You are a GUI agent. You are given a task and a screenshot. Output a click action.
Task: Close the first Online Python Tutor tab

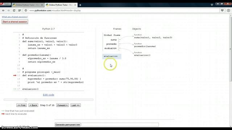(x=42, y=5)
